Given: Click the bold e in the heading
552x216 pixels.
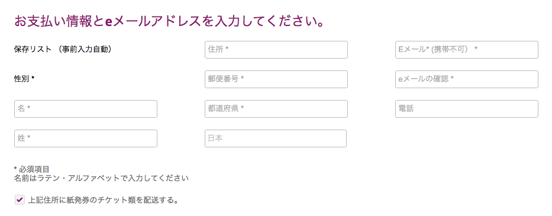Looking at the screenshot, I should point(109,22).
